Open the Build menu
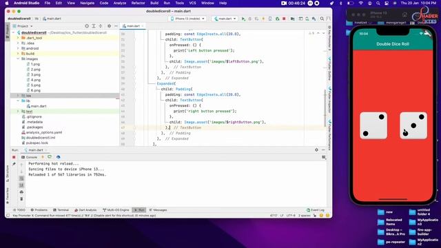The image size is (441, 248). pyautogui.click(x=154, y=3)
